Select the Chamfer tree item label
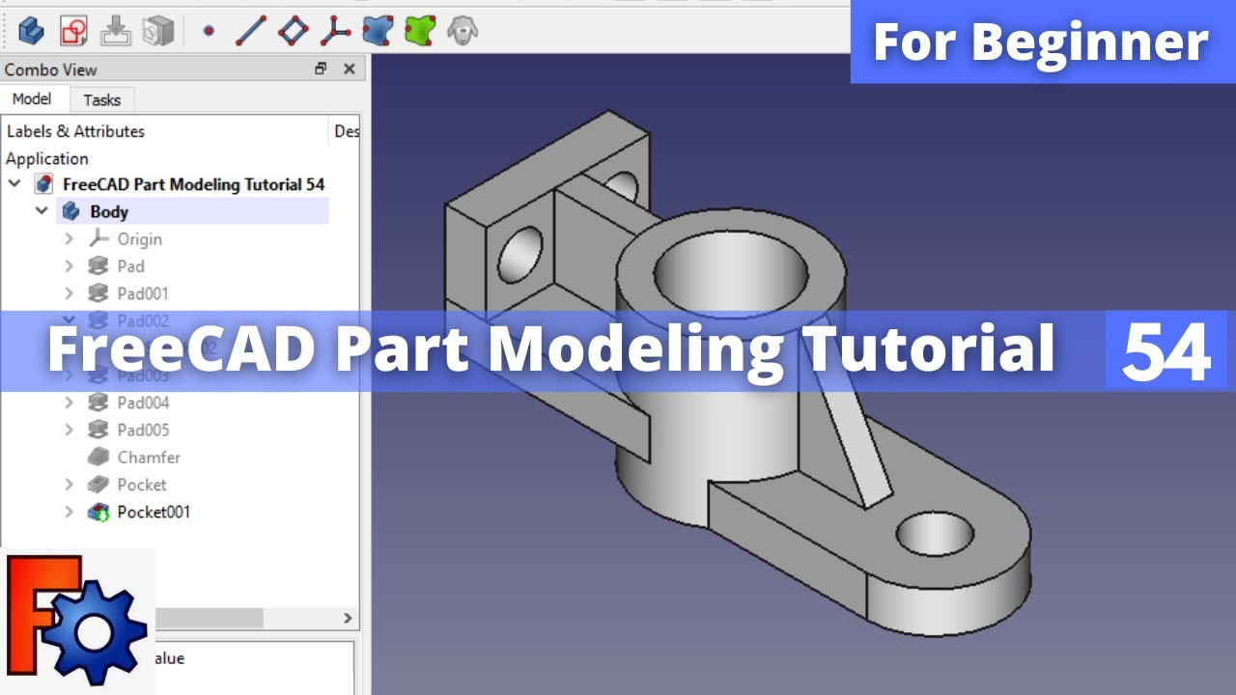1236x695 pixels. click(149, 457)
